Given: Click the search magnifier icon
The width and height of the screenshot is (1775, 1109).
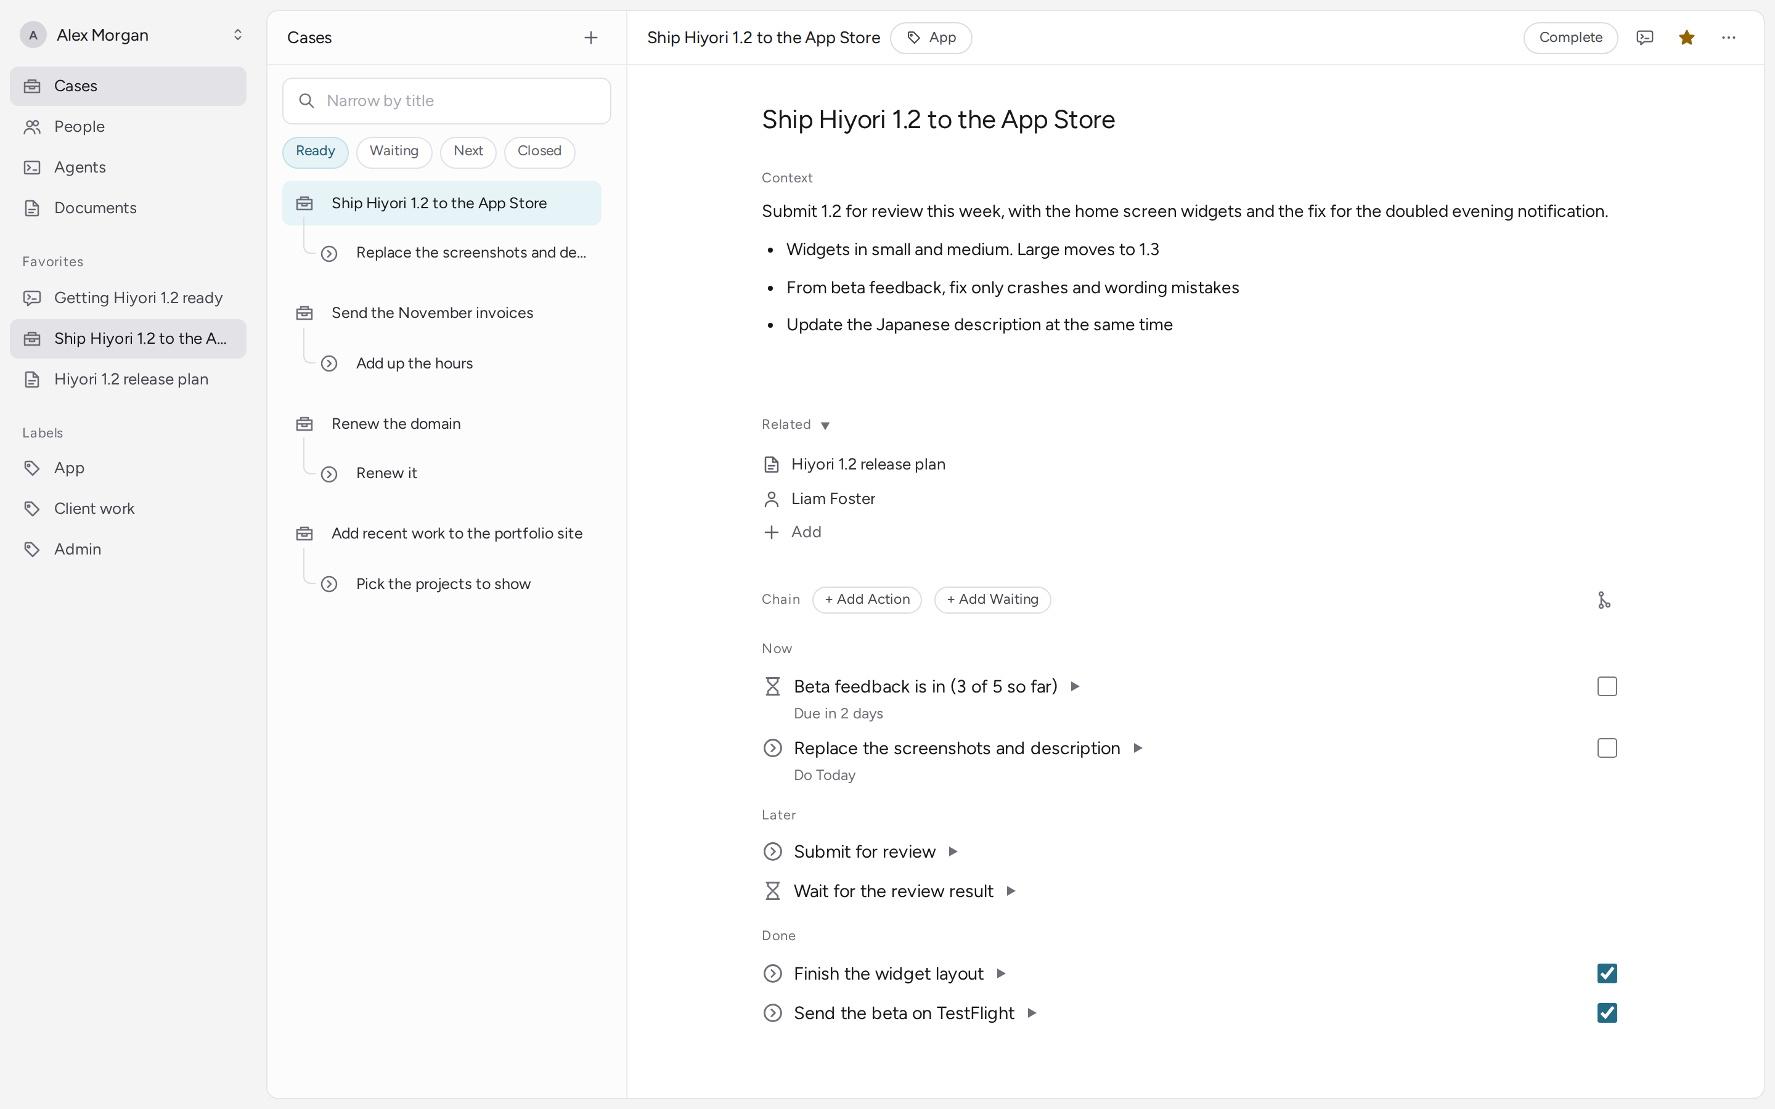Looking at the screenshot, I should coord(306,100).
